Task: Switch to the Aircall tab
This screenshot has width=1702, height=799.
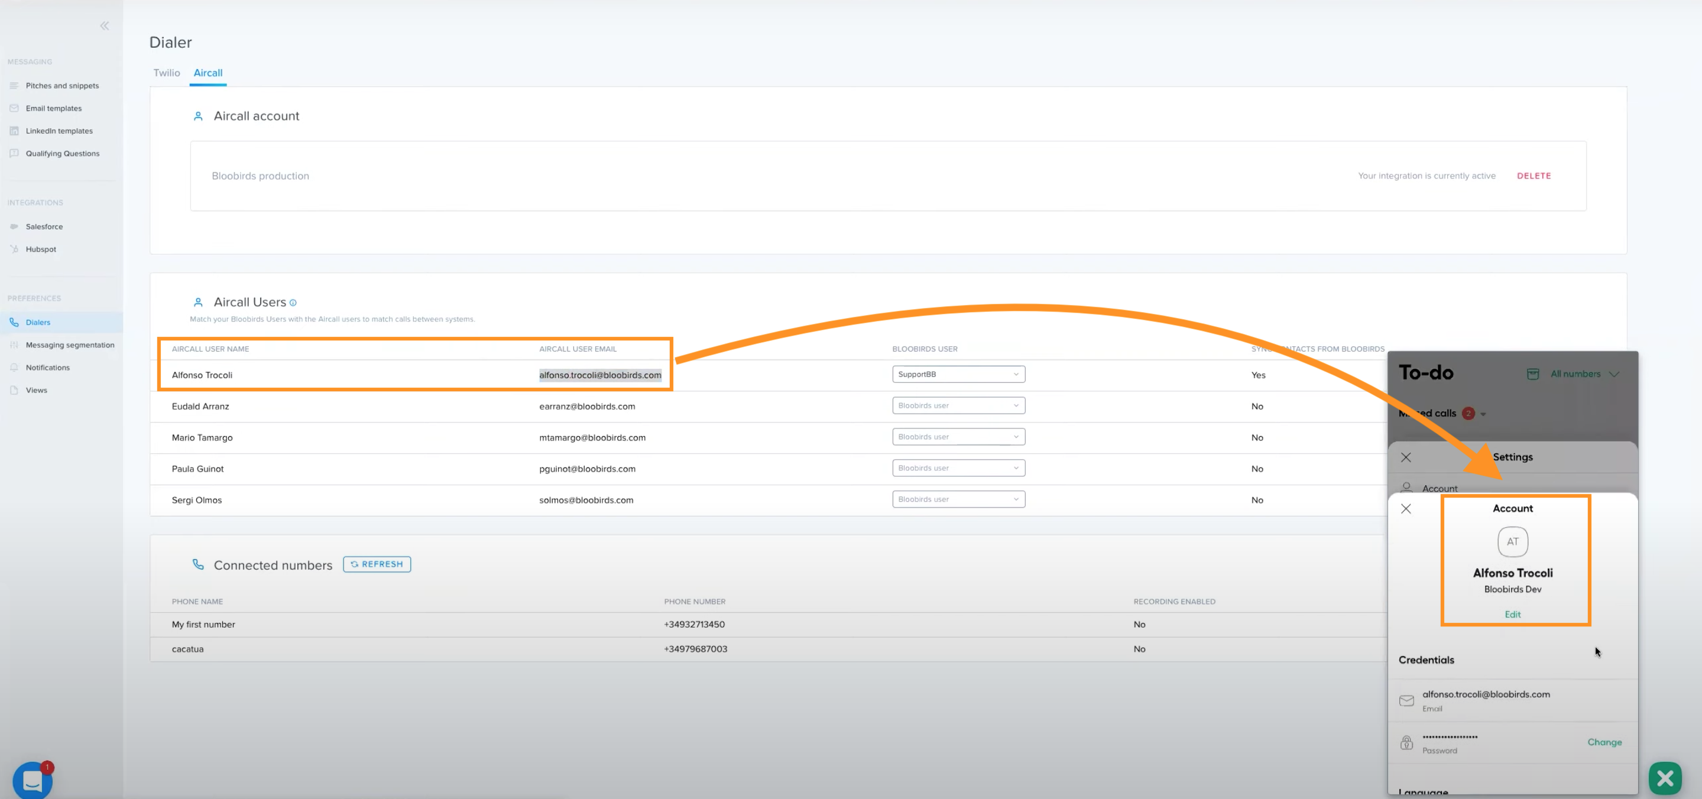Action: coord(208,73)
